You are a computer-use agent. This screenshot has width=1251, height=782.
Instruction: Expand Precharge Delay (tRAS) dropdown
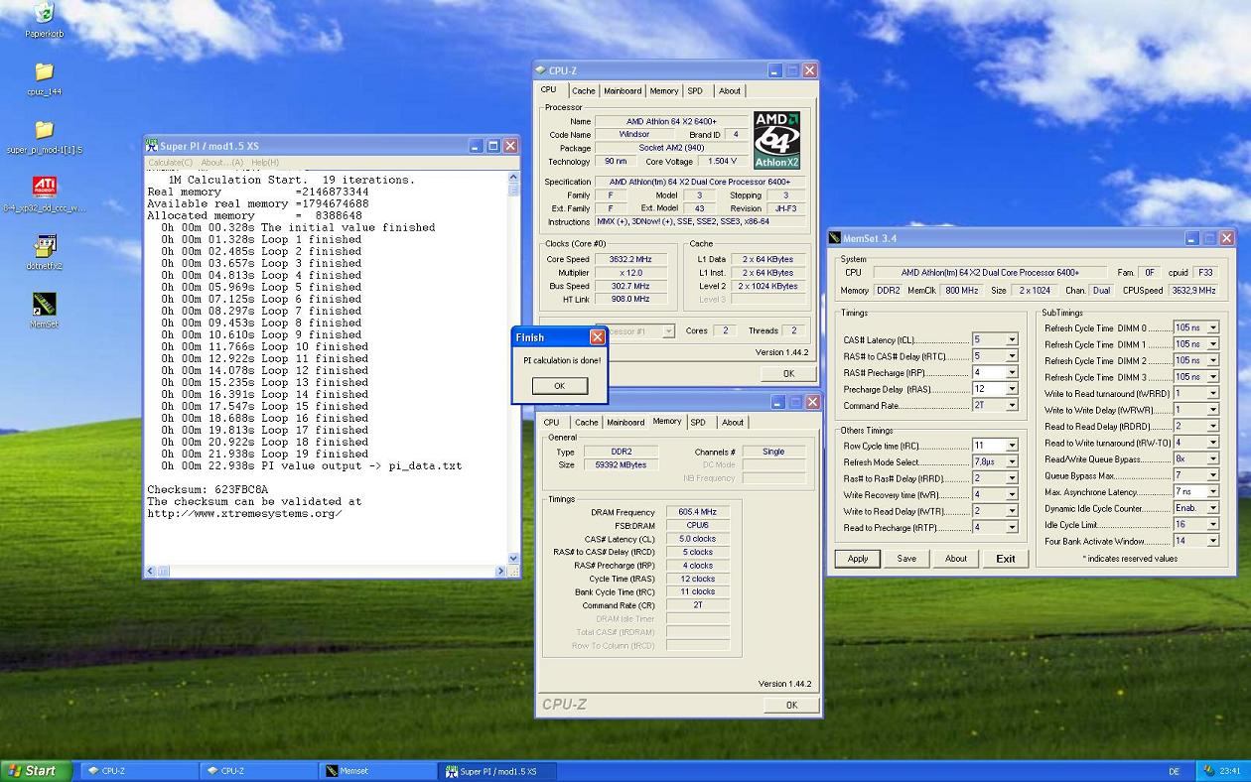1012,389
